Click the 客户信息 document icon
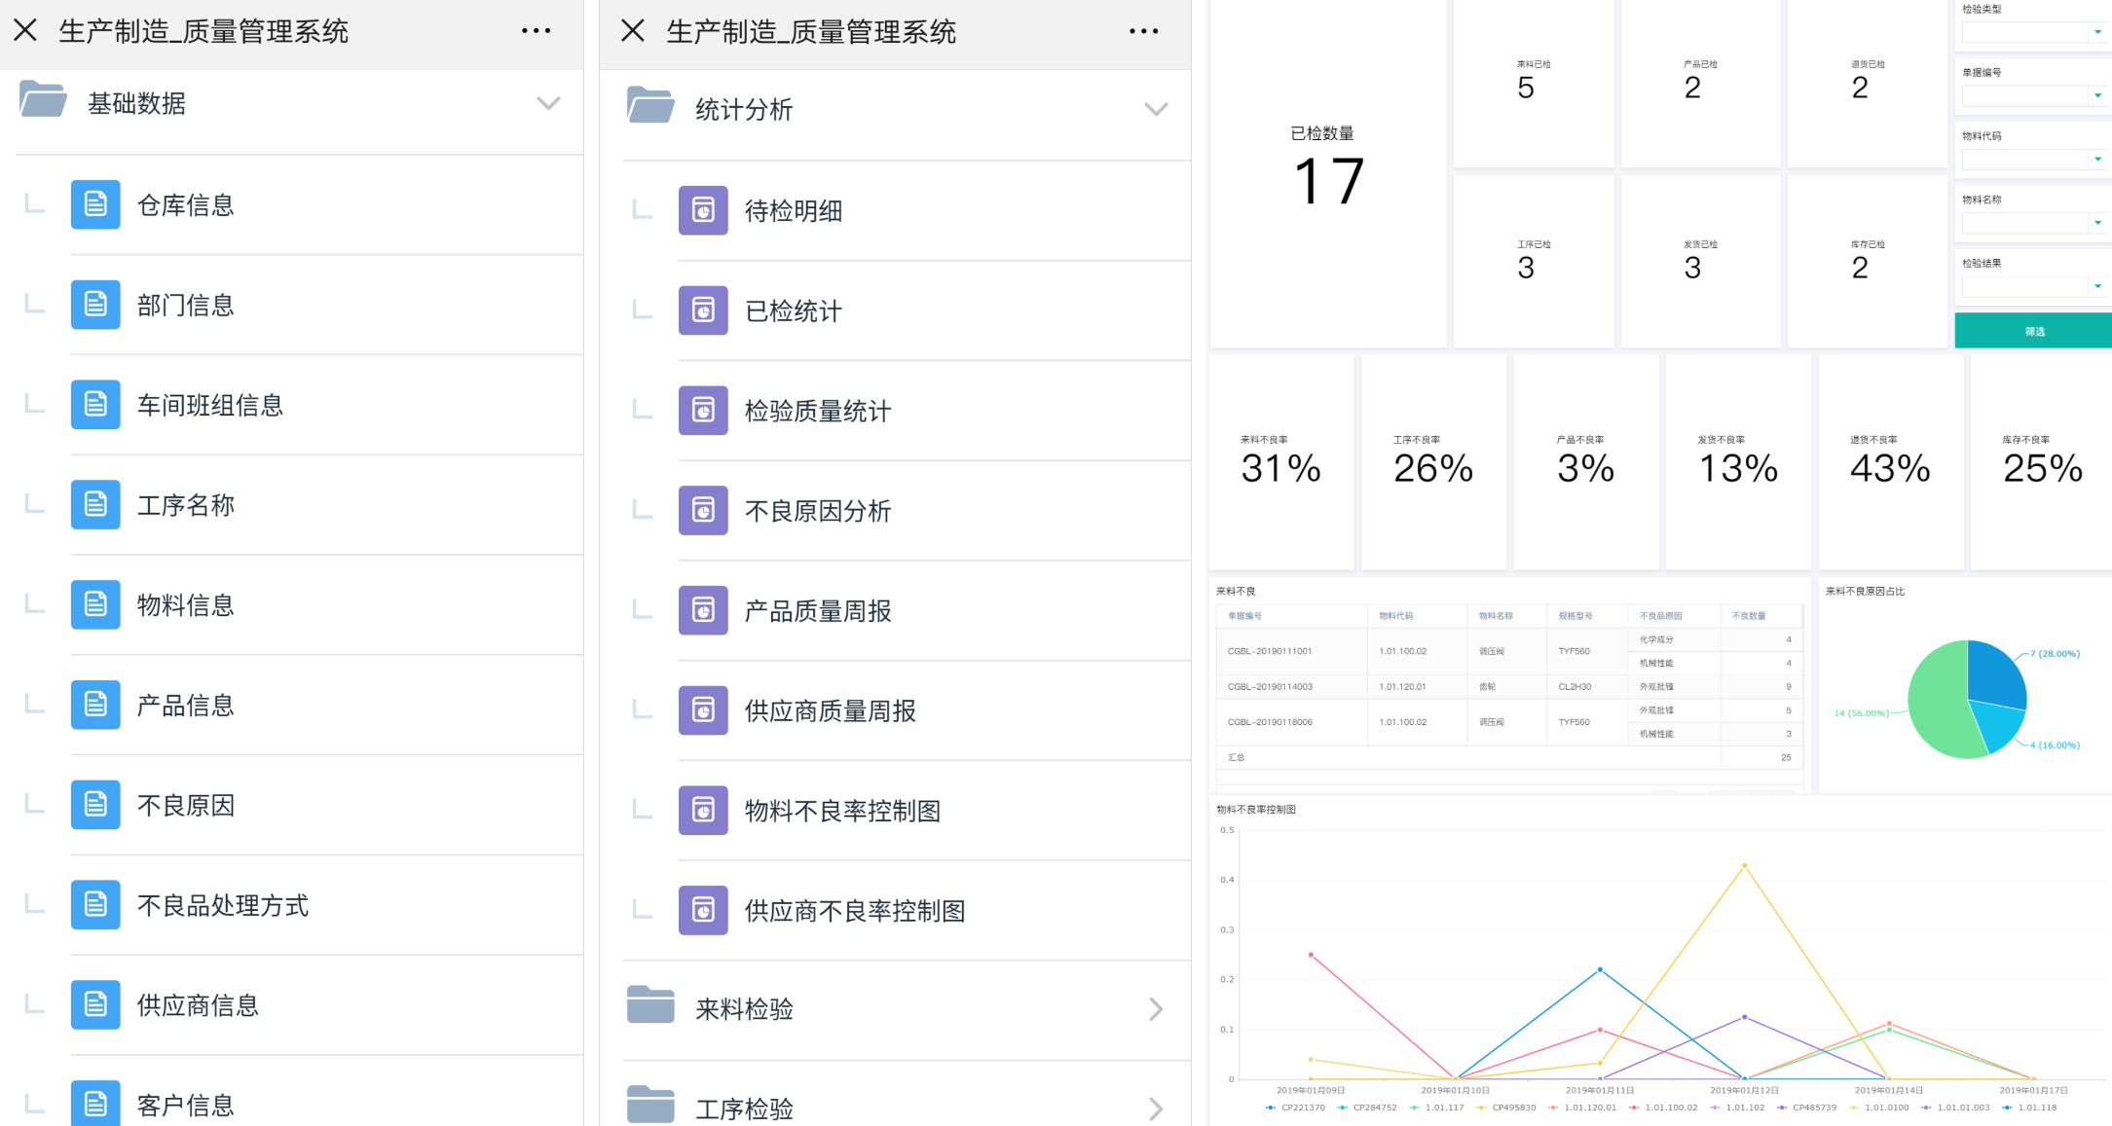This screenshot has height=1126, width=2112. 95,1104
